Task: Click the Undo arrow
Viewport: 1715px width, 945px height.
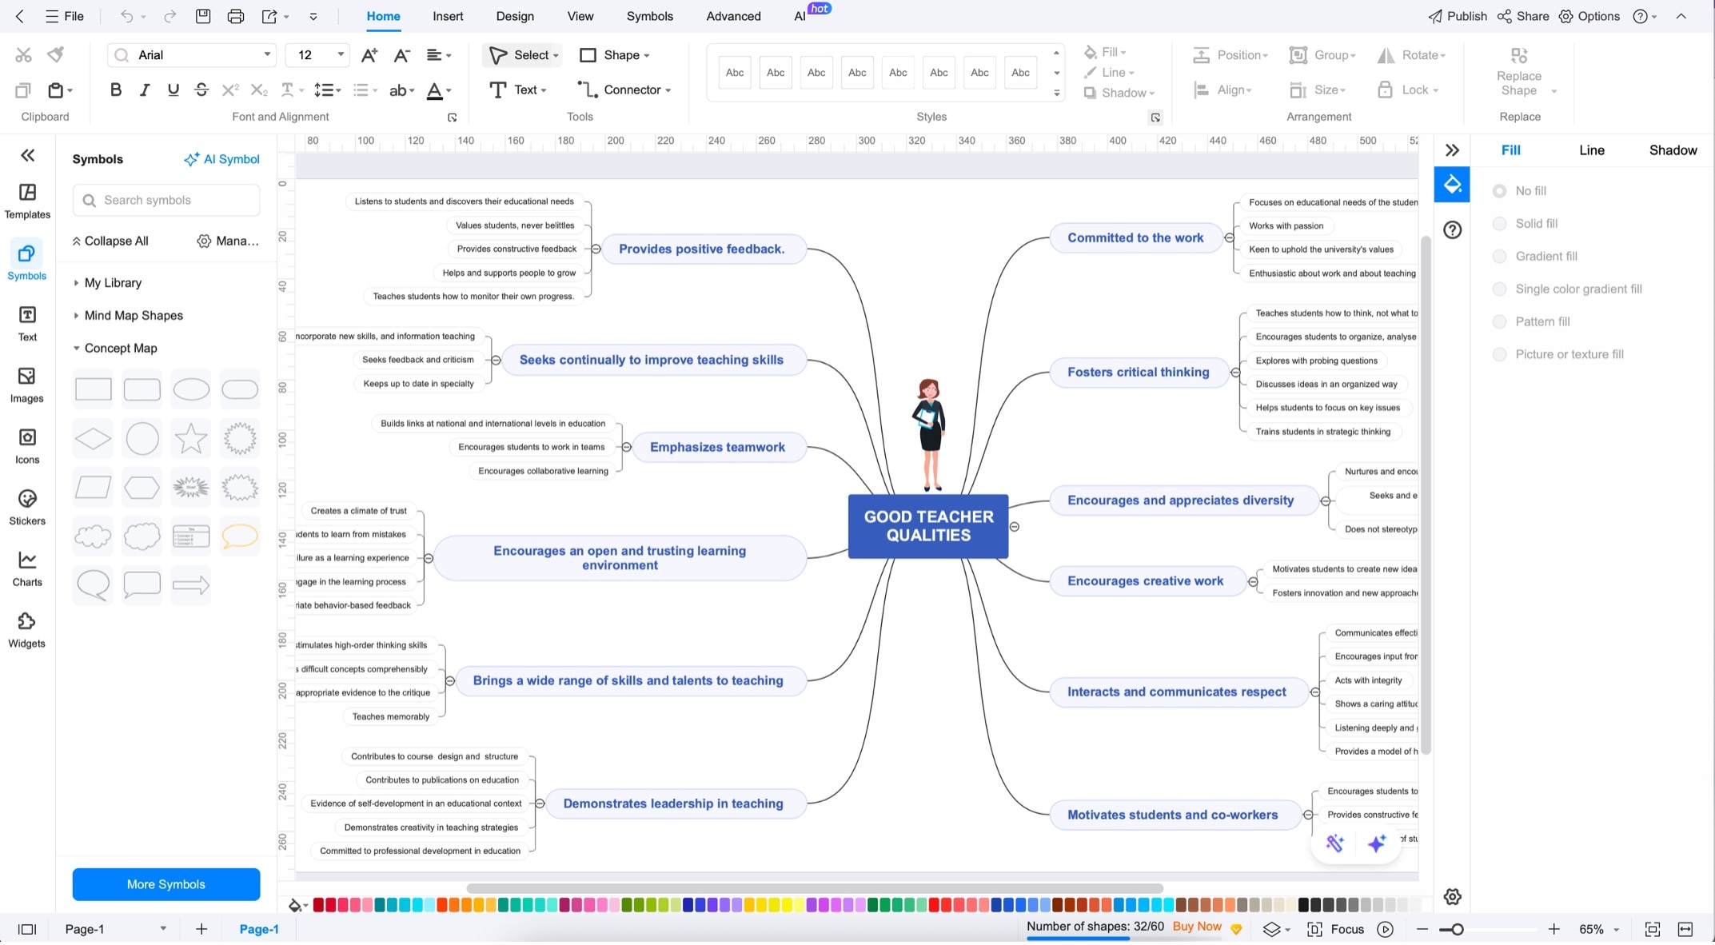Action: pyautogui.click(x=126, y=16)
